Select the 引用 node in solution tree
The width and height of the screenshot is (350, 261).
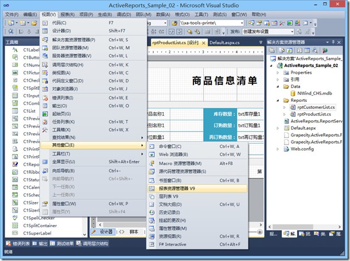[x=295, y=80]
